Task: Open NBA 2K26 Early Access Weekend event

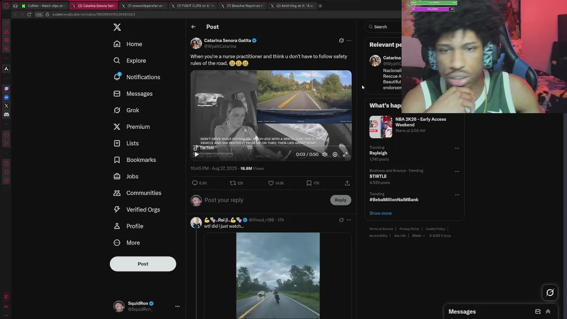Action: click(414, 127)
